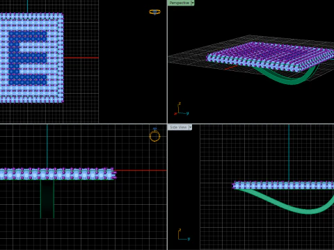This screenshot has width=334, height=250.
Task: Open the Perspective view dropdown arrow
Action: (x=193, y=3)
